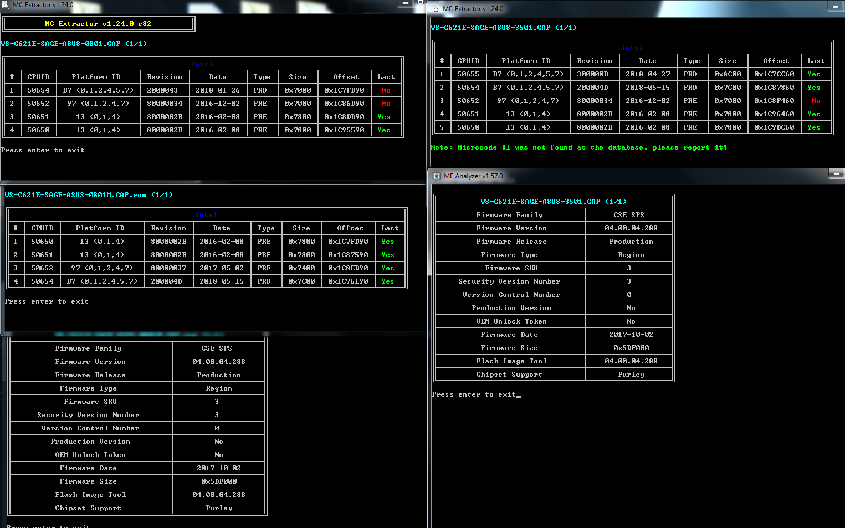Minimize the ME Analyzer v1.57.0 window
845x528 pixels.
click(x=836, y=174)
